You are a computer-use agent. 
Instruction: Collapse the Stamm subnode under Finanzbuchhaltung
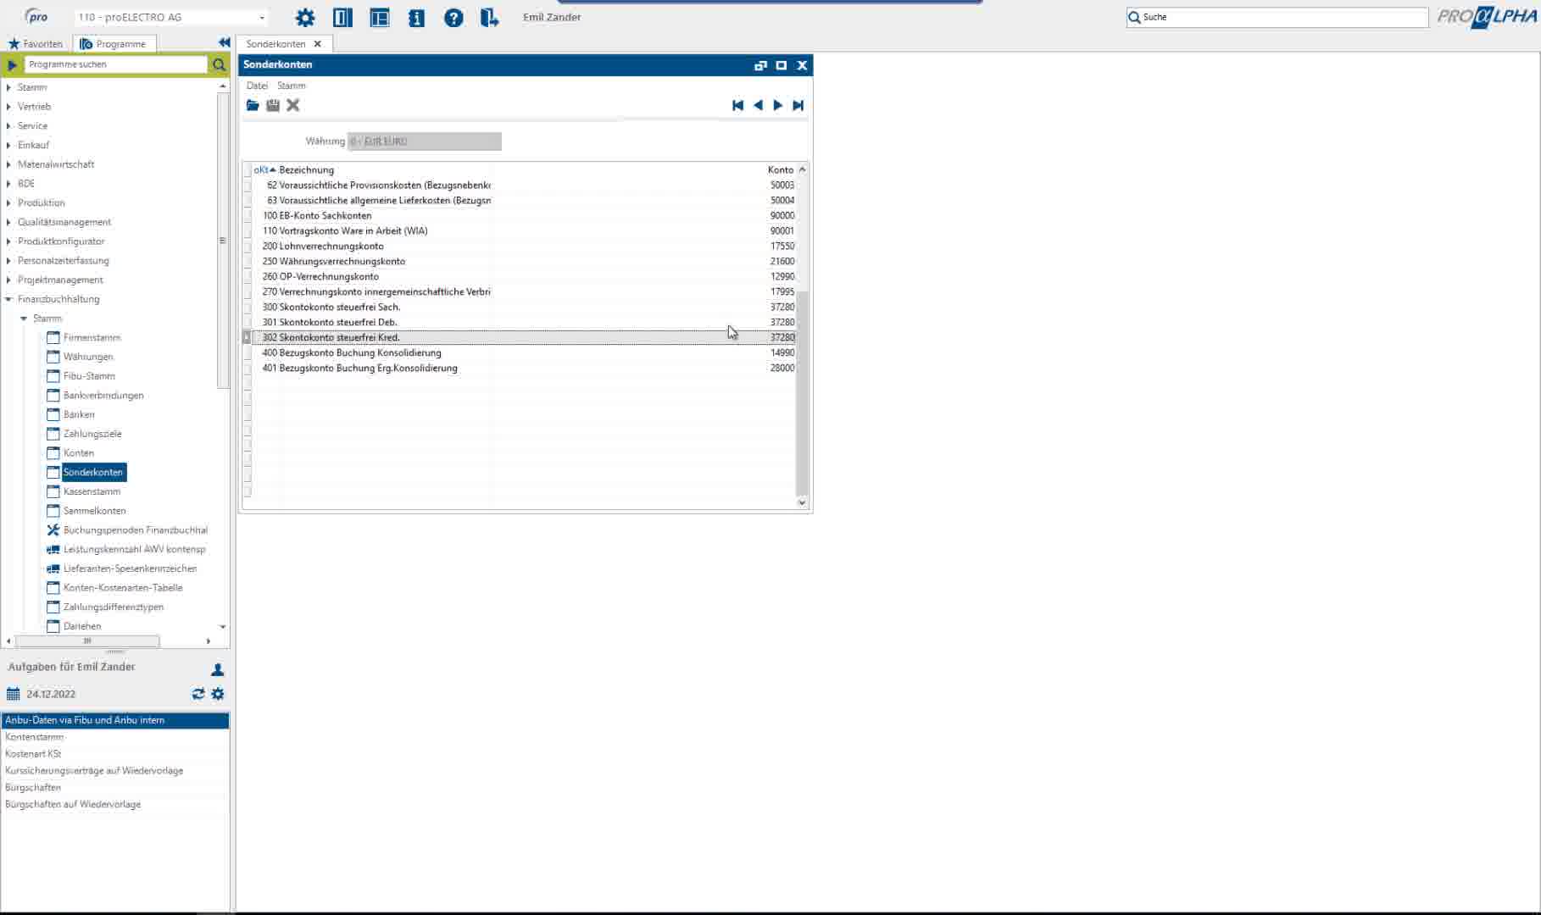pos(24,319)
